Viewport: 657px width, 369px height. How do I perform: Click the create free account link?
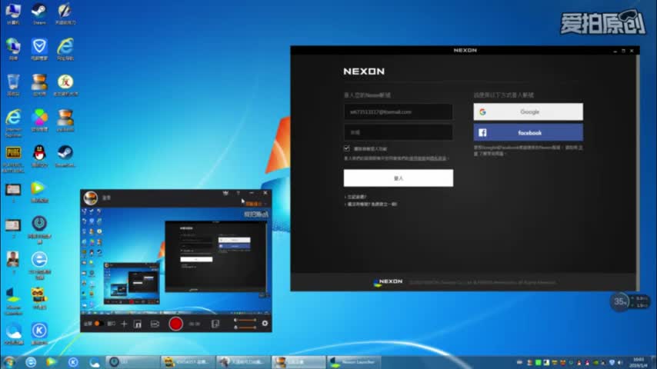click(373, 204)
